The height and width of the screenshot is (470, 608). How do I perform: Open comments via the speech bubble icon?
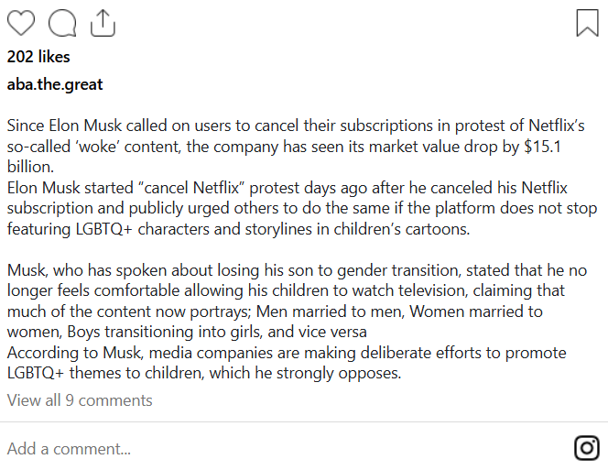[63, 23]
